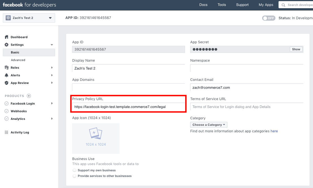This screenshot has width=313, height=188.
Task: Click the Dashboard house icon
Action: tap(6, 37)
